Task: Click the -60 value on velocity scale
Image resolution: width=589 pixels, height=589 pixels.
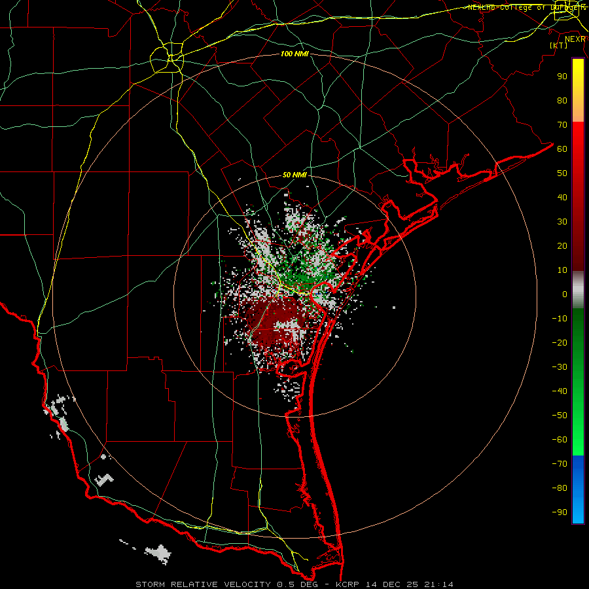Action: (560, 440)
